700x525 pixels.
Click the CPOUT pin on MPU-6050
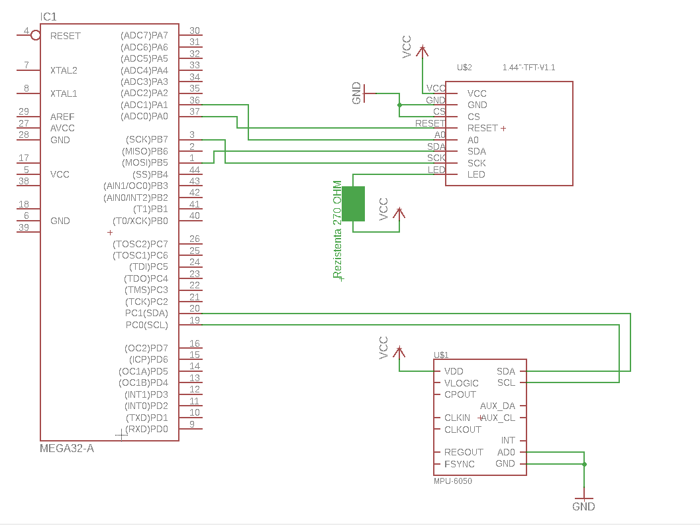[x=460, y=395]
